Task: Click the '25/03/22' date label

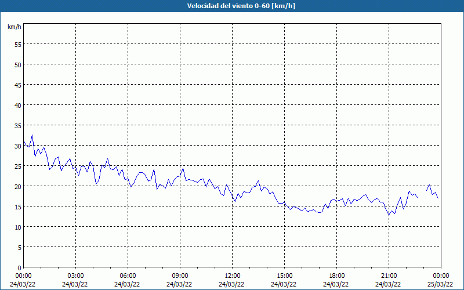Action: tap(440, 284)
